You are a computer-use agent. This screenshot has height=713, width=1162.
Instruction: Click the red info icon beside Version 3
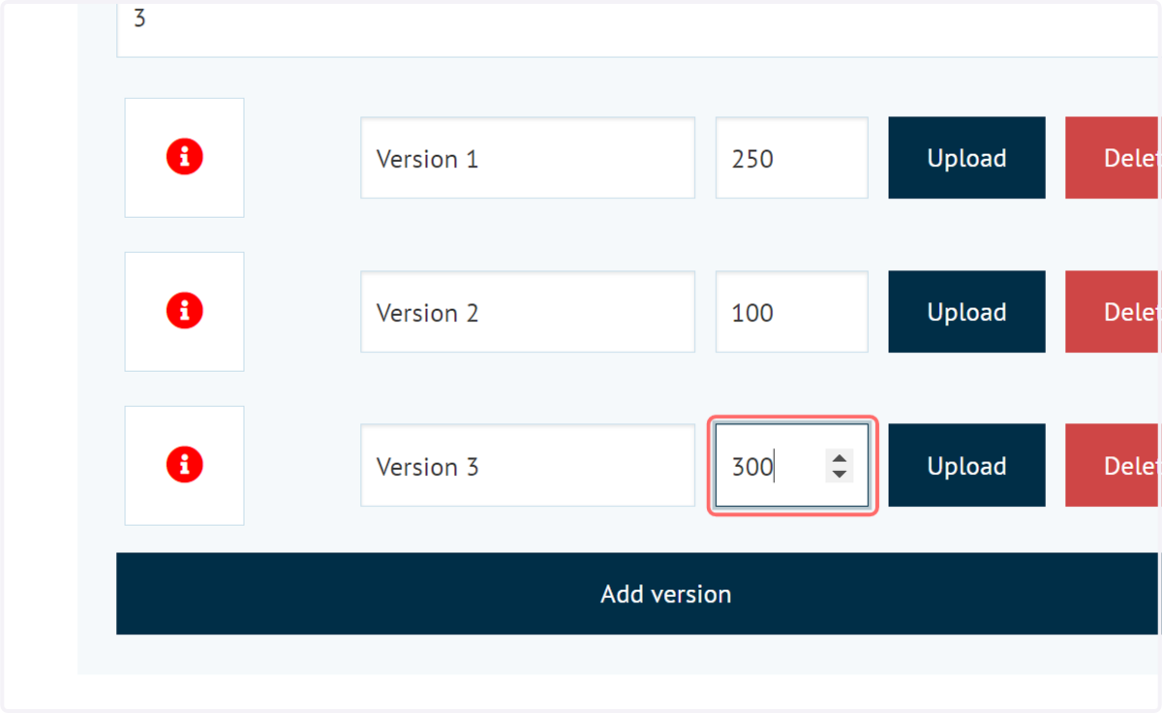pyautogui.click(x=184, y=465)
